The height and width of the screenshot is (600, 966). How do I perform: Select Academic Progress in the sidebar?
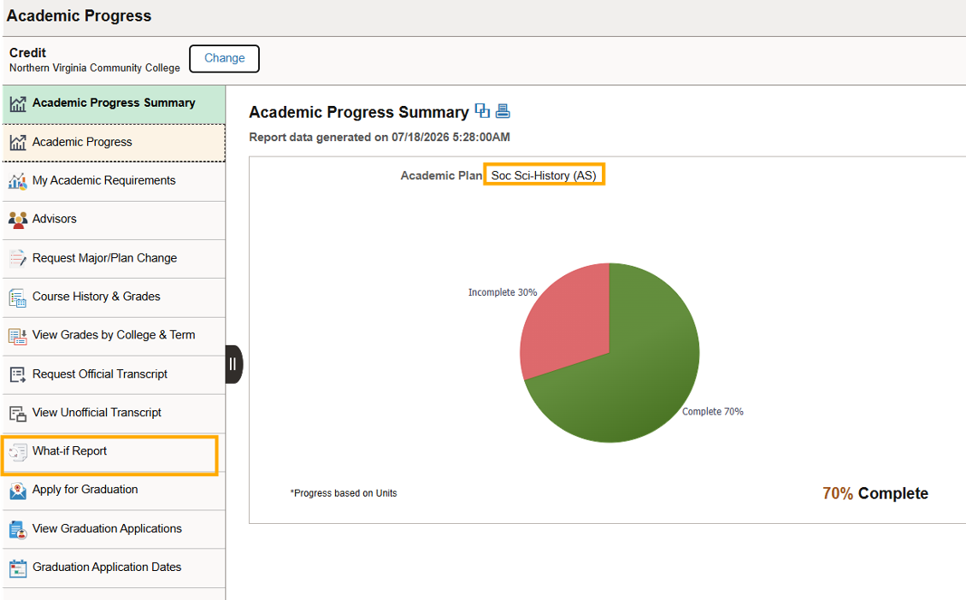tap(114, 143)
